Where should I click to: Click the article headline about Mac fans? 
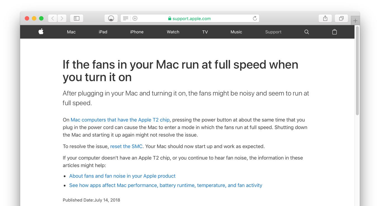(x=180, y=71)
